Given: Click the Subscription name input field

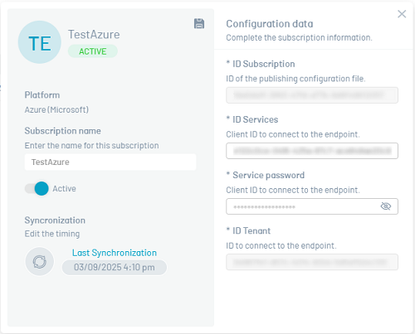Looking at the screenshot, I should point(110,162).
